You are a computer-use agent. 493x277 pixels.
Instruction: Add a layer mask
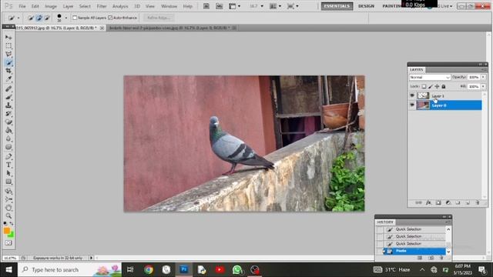coord(438,203)
